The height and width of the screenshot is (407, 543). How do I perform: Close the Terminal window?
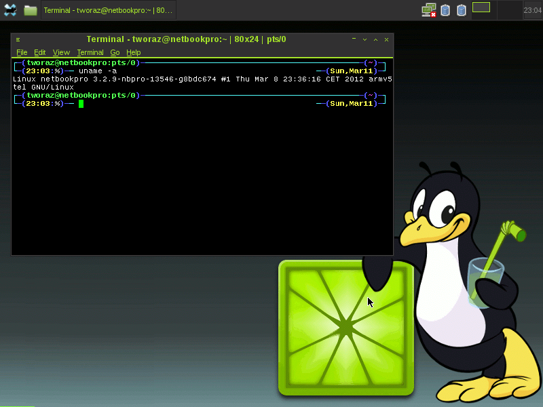[386, 40]
